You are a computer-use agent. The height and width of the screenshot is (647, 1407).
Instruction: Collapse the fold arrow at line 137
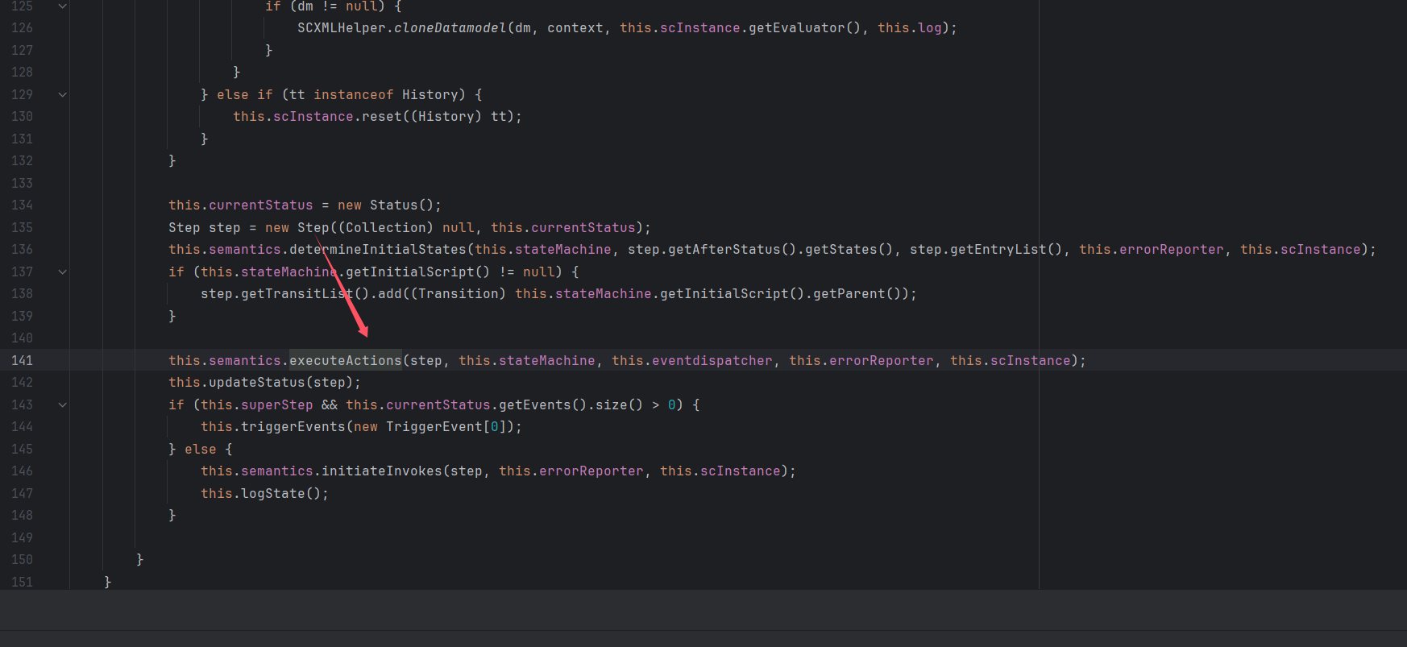(62, 272)
